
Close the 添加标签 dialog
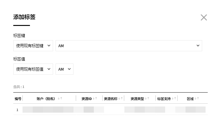coord(204,18)
